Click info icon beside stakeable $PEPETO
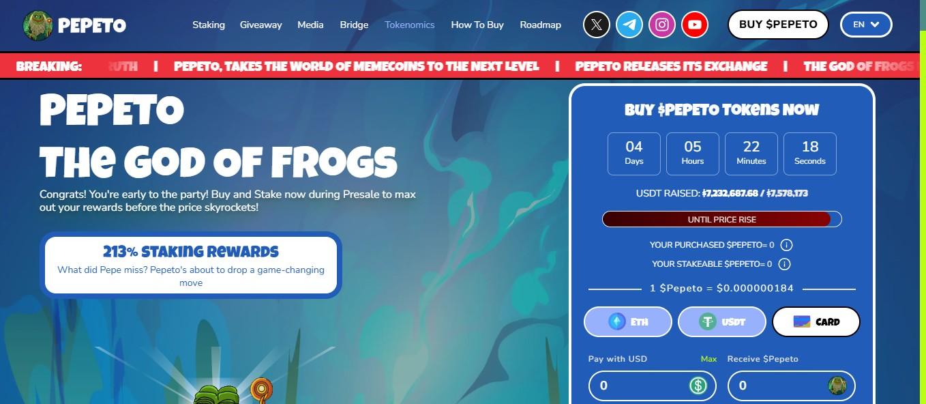The width and height of the screenshot is (926, 404). (784, 264)
